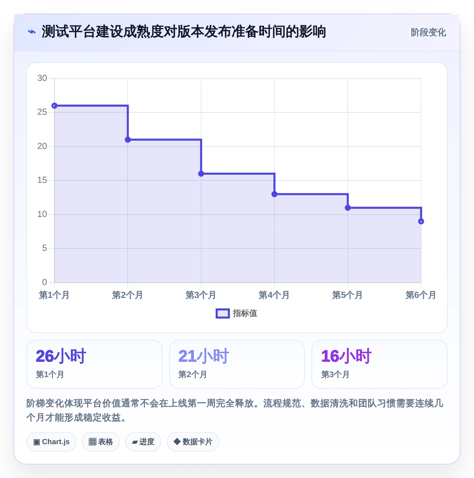The height and width of the screenshot is (478, 474).
Task: Click the y-axis value 0
Action: 45,282
